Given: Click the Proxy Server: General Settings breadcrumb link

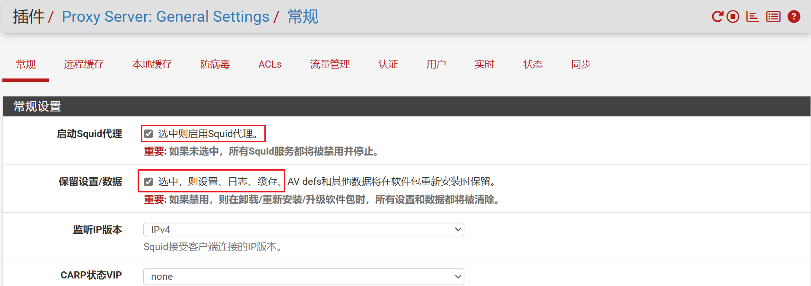Looking at the screenshot, I should 166,17.
